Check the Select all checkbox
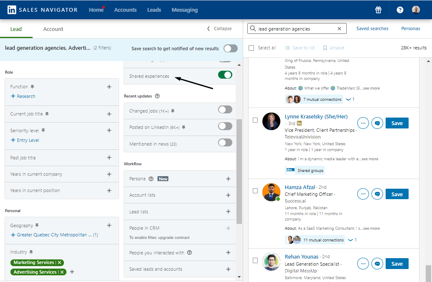432x282 pixels. point(251,48)
